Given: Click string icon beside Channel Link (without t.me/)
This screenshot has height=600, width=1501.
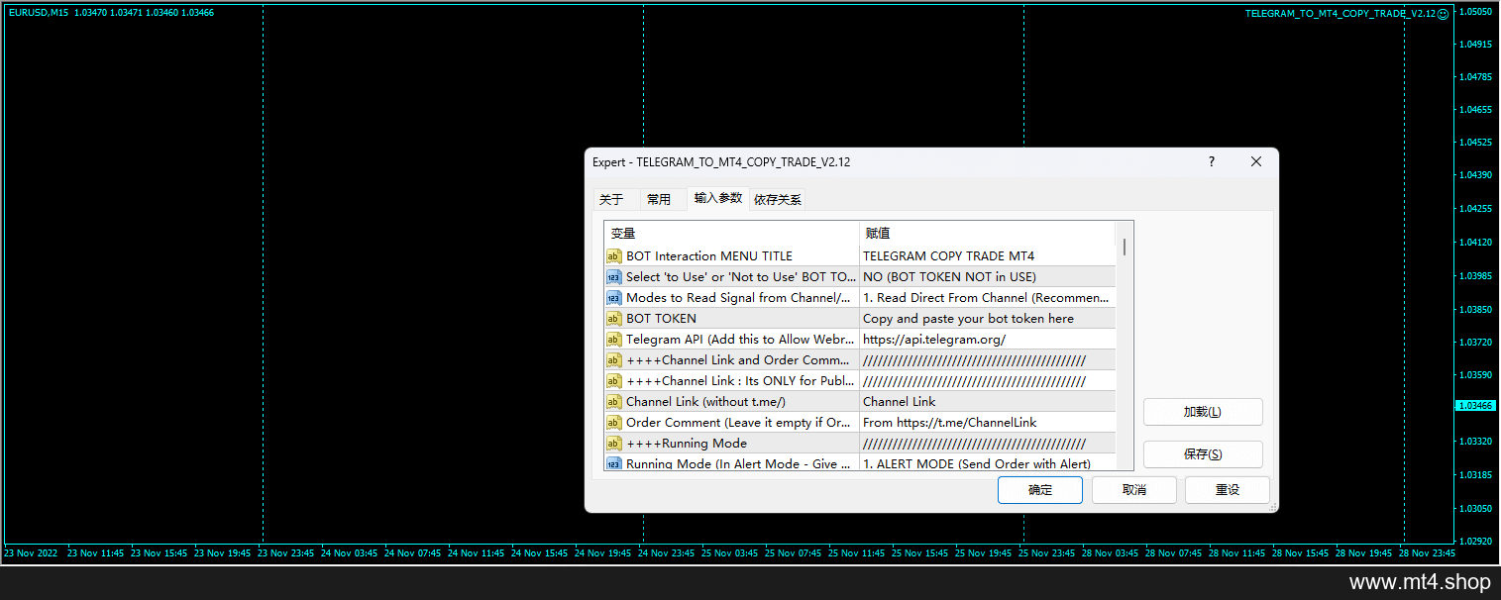Looking at the screenshot, I should pyautogui.click(x=613, y=402).
